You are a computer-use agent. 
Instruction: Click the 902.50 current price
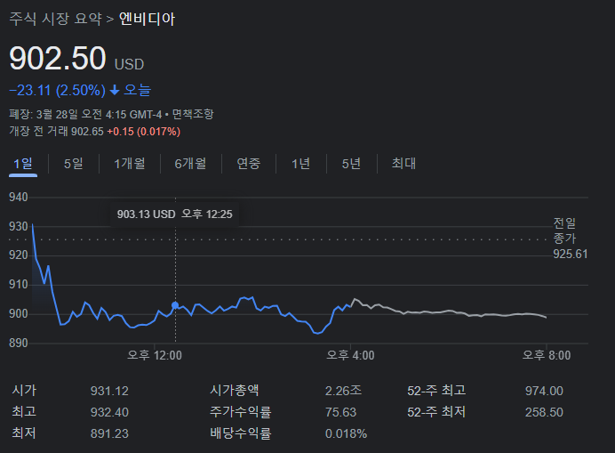point(58,58)
